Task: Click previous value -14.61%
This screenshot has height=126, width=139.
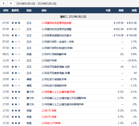Action: [x=132, y=60]
